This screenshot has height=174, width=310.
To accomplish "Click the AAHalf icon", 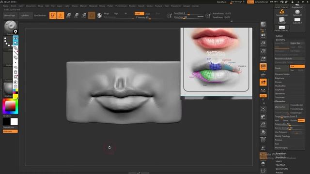I will (263, 59).
